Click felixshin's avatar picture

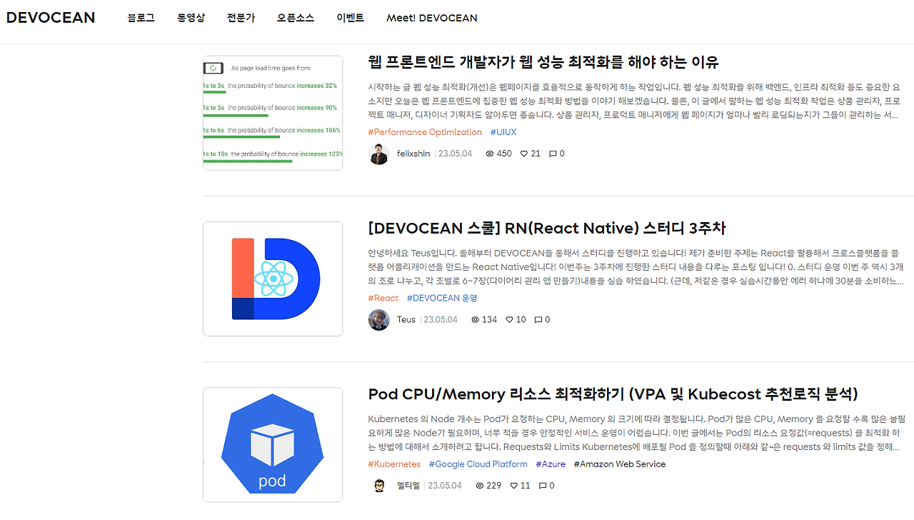(x=378, y=154)
